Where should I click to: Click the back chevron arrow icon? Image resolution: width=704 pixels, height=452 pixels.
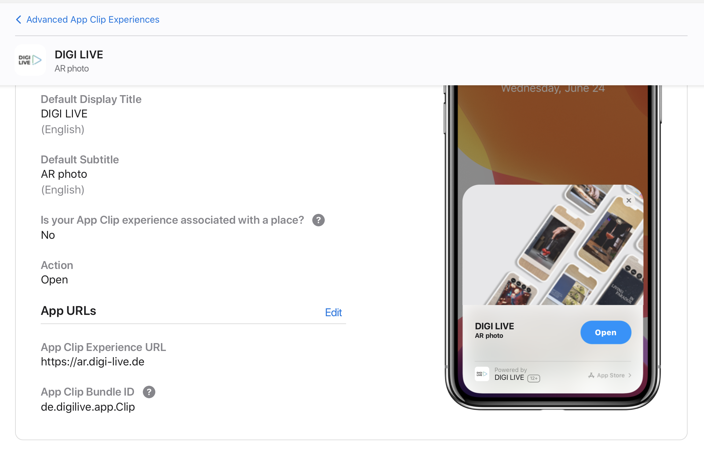tap(19, 20)
